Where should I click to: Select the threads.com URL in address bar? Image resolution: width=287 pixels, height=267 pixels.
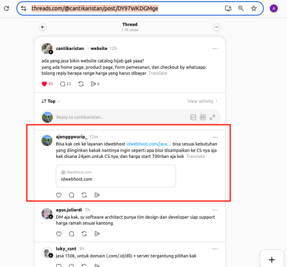tap(95, 9)
